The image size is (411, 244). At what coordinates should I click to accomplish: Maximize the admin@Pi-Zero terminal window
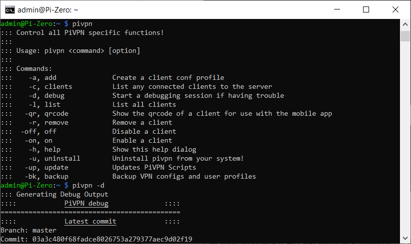(x=366, y=9)
